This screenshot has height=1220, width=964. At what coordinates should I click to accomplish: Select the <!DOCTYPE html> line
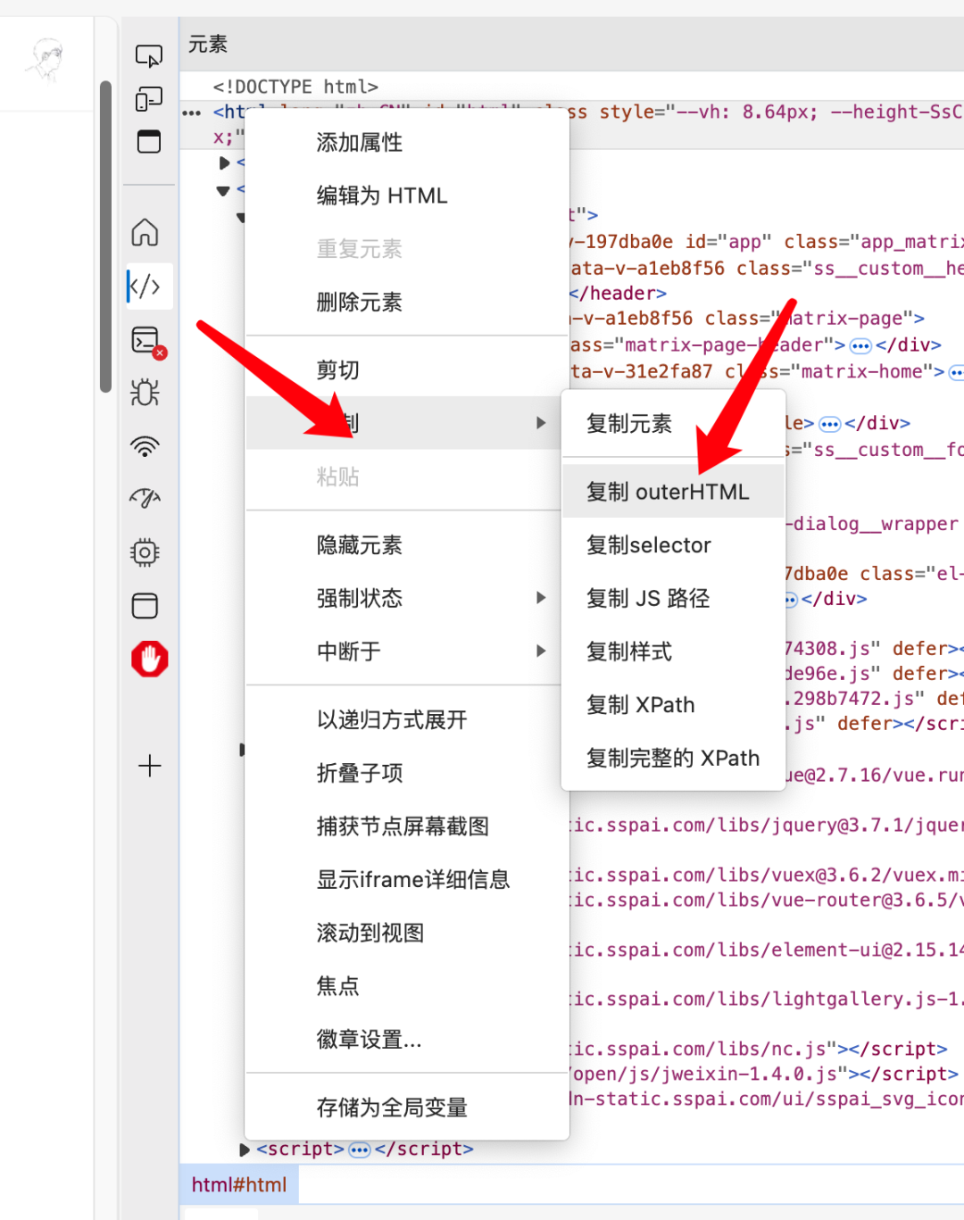(295, 87)
